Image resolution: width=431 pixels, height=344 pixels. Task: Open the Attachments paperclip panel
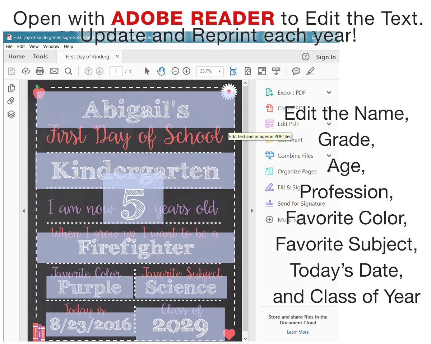coord(11,101)
